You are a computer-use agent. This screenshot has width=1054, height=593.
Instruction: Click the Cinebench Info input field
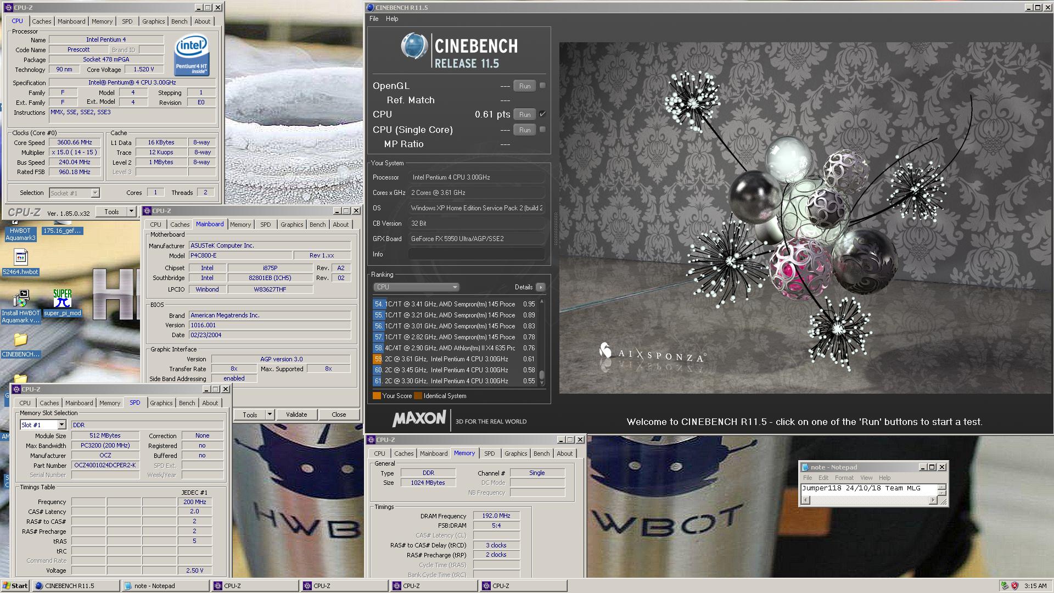pos(476,254)
